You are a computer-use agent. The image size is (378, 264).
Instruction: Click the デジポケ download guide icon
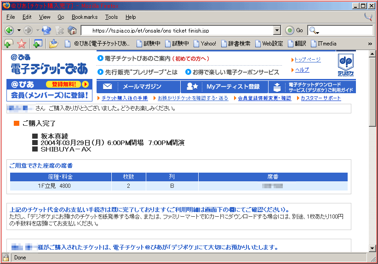277,87
